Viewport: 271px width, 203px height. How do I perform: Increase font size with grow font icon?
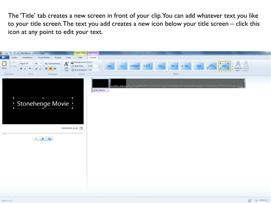(36, 68)
